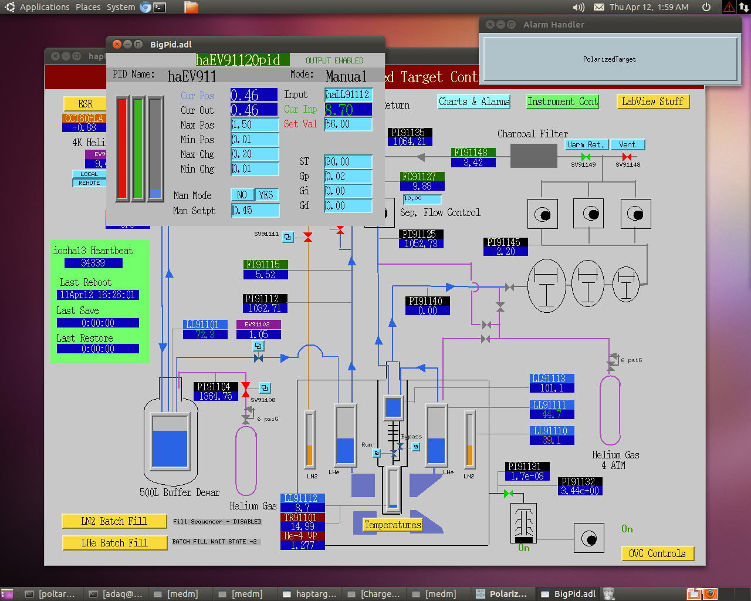Click the SV91148 red valve symbol

[627, 157]
